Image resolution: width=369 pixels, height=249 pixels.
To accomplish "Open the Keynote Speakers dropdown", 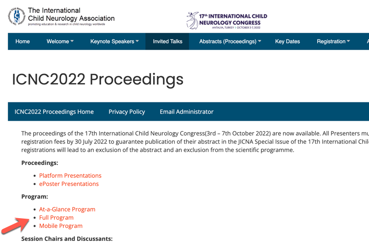I will (114, 42).
